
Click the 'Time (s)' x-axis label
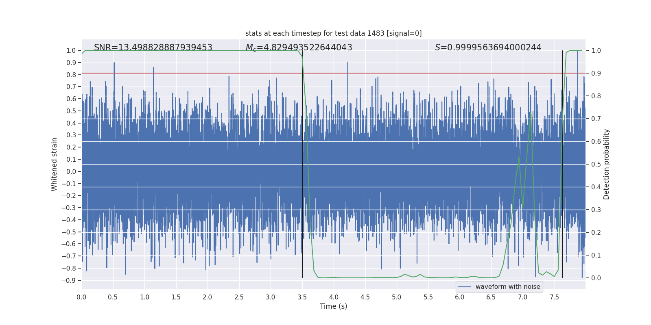333,306
